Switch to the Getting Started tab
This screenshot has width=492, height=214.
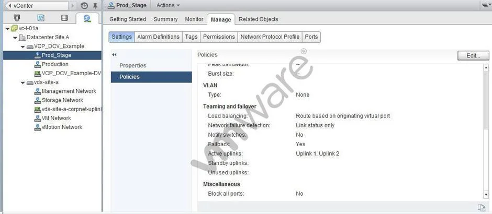[128, 19]
